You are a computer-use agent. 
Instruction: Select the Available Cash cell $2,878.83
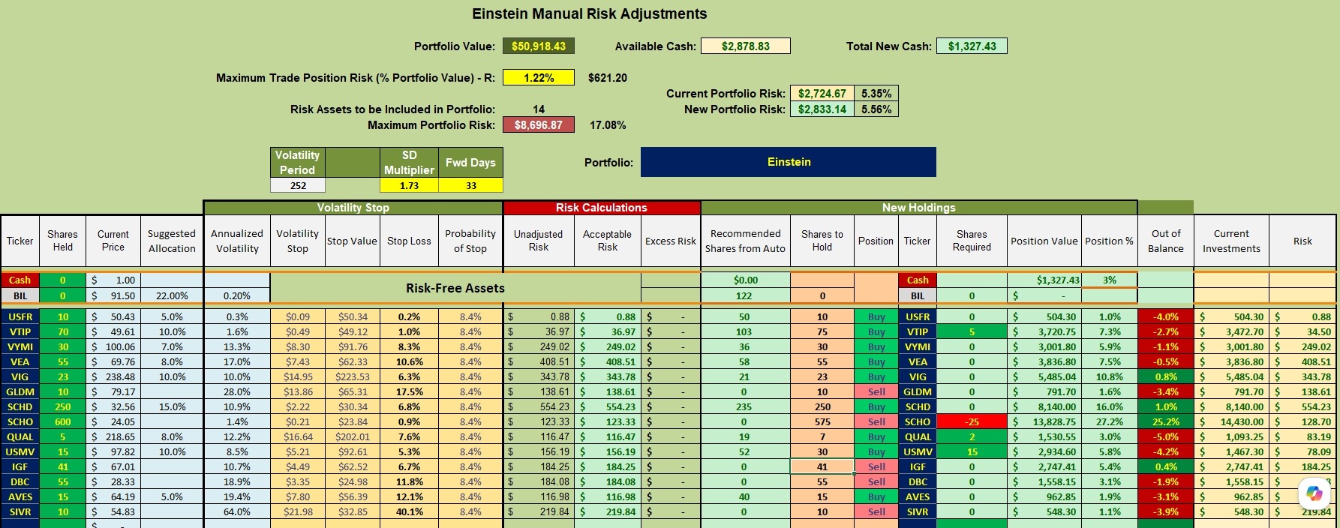pos(746,46)
